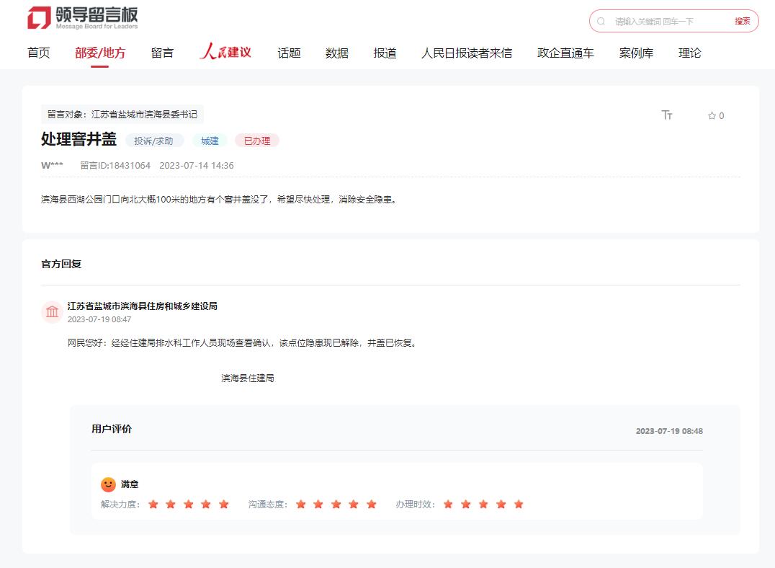Click the 人民建议 calligraphy logo
Image resolution: width=775 pixels, height=568 pixels.
click(225, 52)
